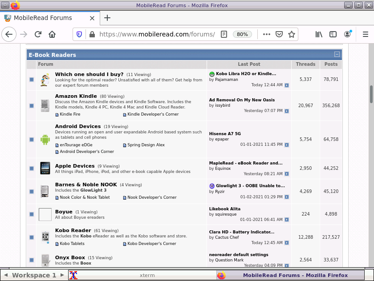Open the Apple Devices forum
Image resolution: width=374 pixels, height=281 pixels.
click(x=75, y=166)
